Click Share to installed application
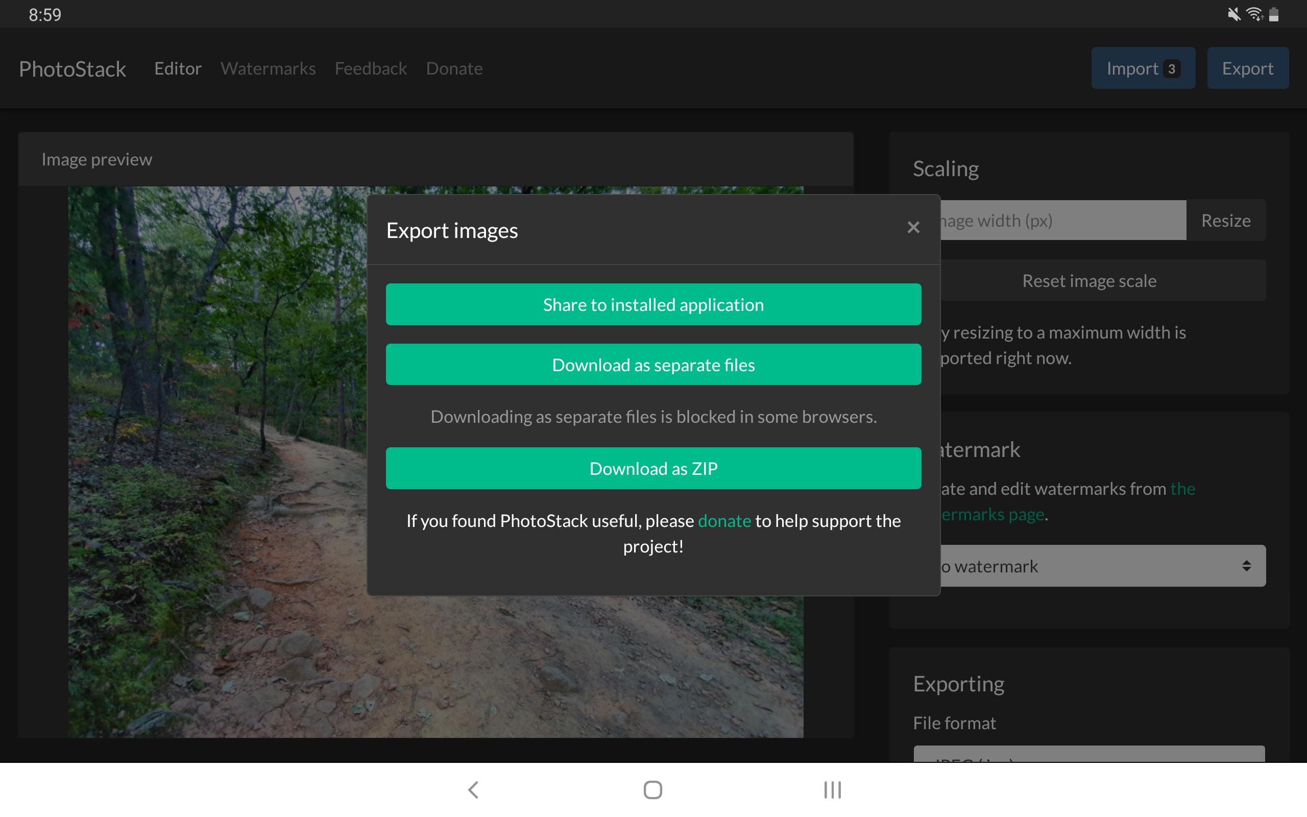Screen dimensions: 1307x817 tap(653, 304)
